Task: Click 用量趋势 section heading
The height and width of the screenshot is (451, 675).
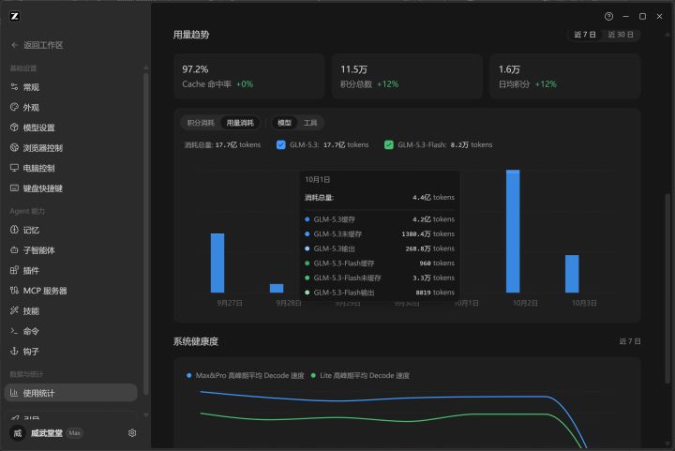Action: [x=191, y=35]
